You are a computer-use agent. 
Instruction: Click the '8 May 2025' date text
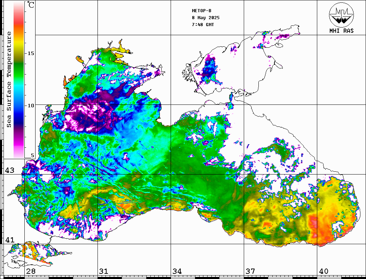[x=206, y=18]
